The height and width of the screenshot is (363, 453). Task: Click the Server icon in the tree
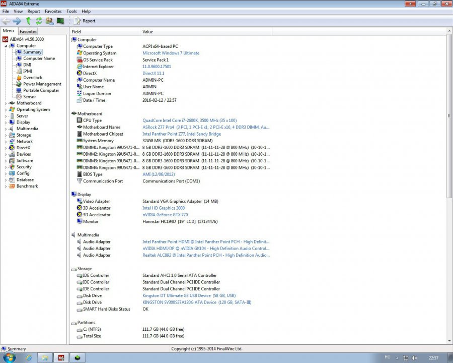[12, 116]
